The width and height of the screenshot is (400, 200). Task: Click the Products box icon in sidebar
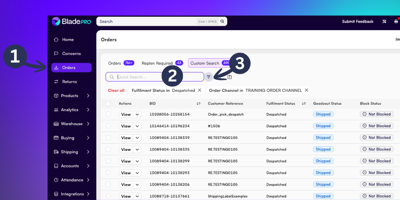coord(56,96)
